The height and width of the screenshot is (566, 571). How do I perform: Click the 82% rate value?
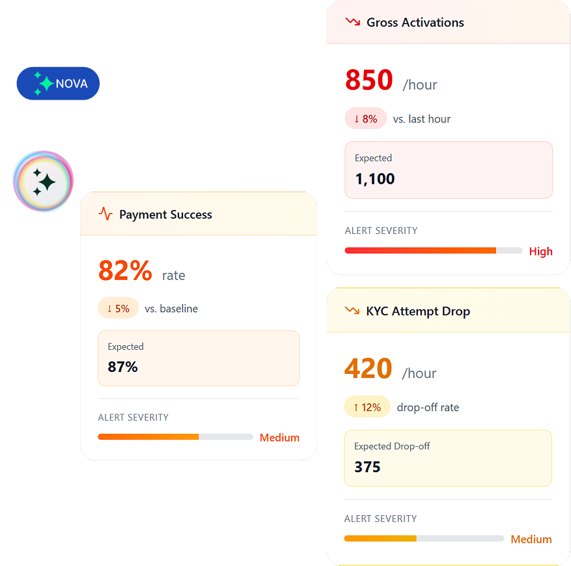125,271
